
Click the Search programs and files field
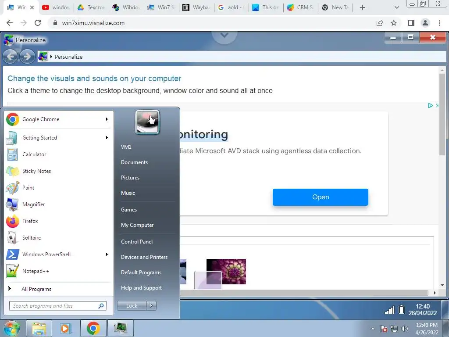coord(57,306)
